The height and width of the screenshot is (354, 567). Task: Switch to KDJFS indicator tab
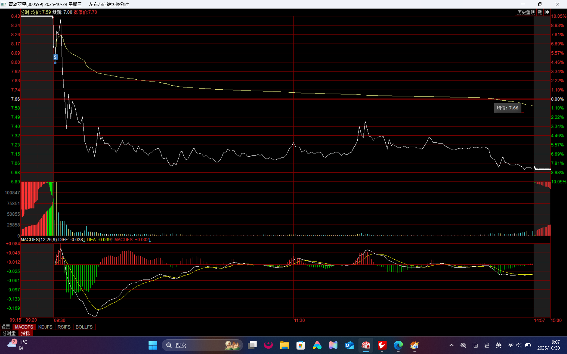click(45, 327)
